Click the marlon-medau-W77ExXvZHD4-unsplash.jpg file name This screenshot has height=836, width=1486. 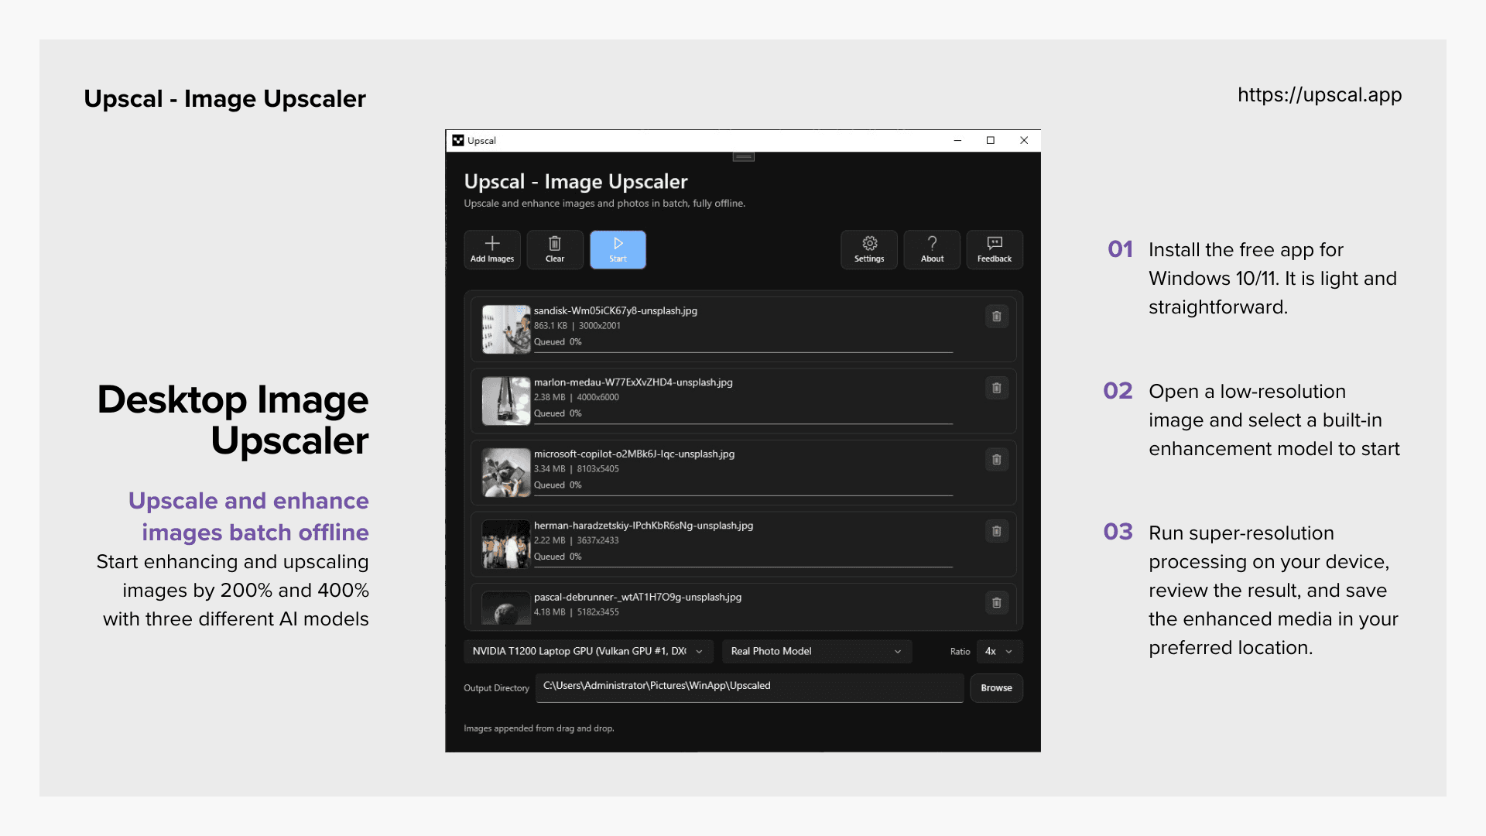[633, 382]
